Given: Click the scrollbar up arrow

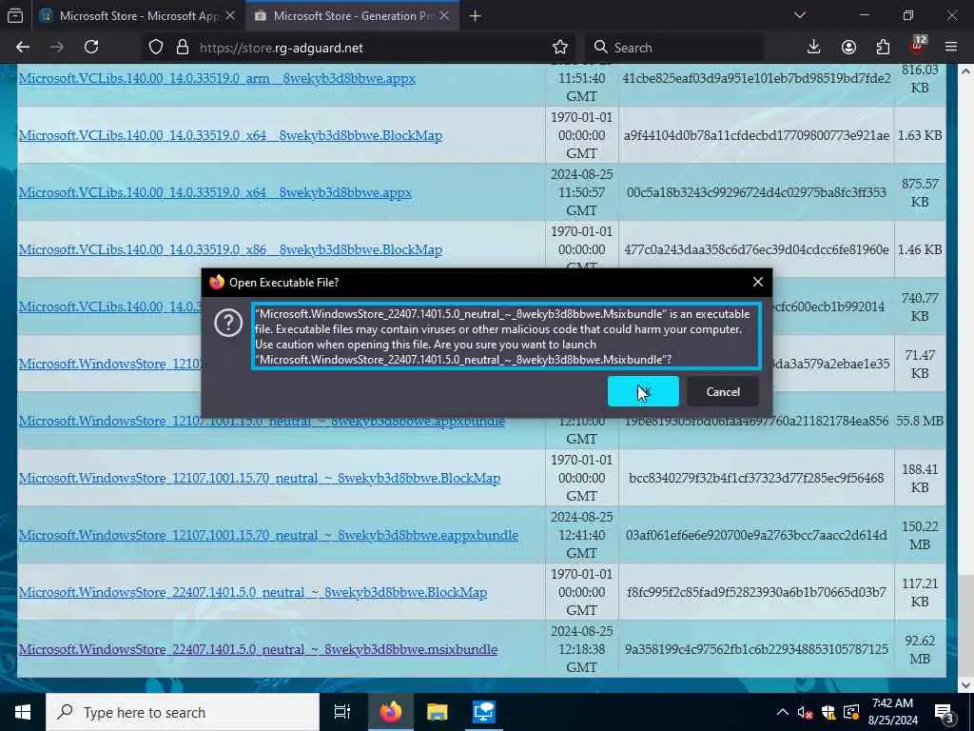Looking at the screenshot, I should click(x=966, y=70).
